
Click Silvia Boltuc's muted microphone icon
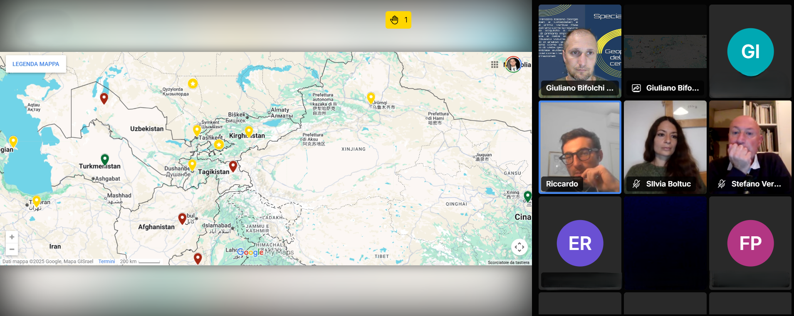coord(636,184)
